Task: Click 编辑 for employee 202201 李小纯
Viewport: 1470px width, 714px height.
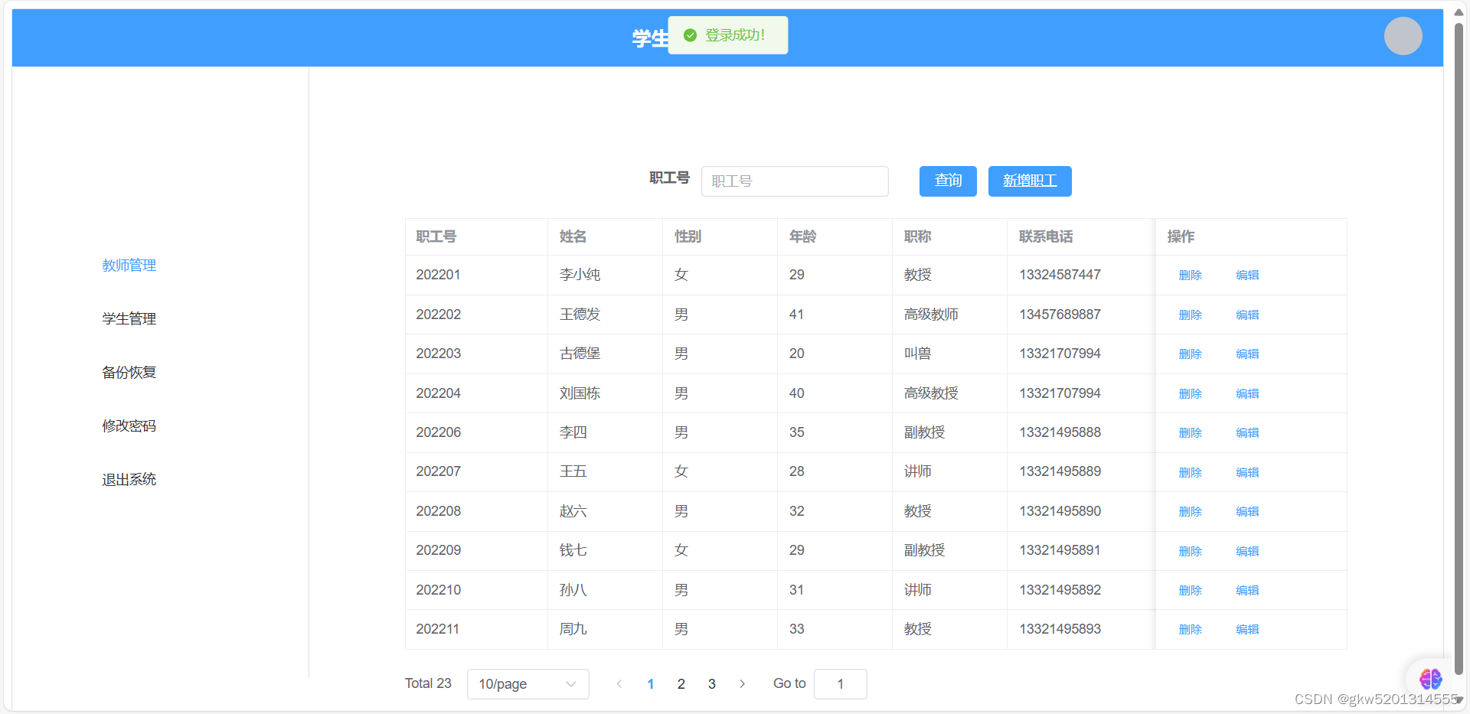Action: point(1246,275)
